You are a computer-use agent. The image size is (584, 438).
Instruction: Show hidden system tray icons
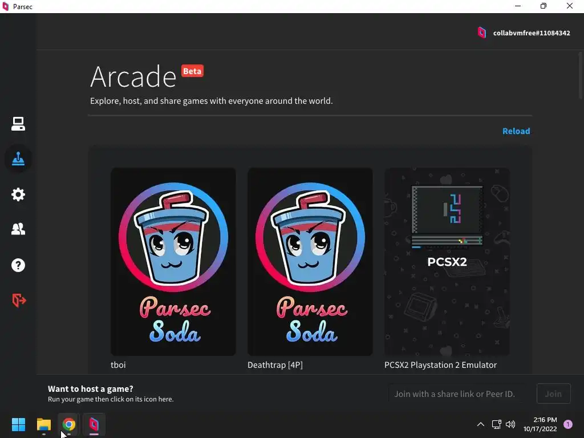pyautogui.click(x=480, y=424)
